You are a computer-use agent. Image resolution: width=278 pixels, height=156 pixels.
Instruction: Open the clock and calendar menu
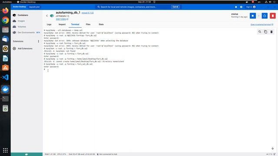point(144,2)
